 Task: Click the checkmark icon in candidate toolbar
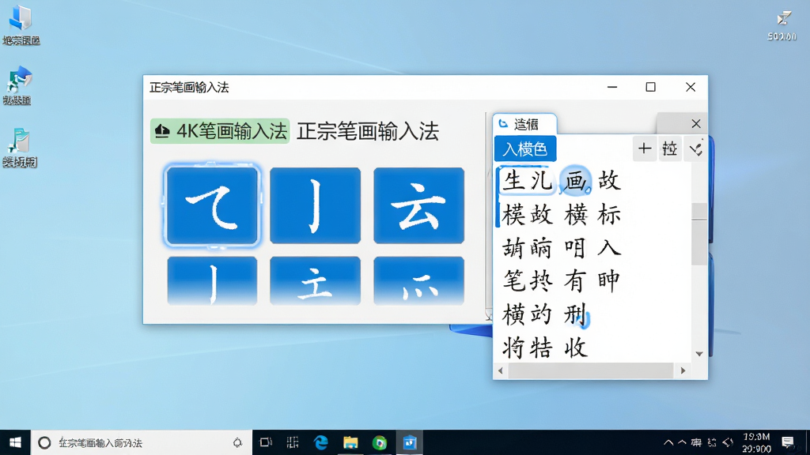coord(695,149)
